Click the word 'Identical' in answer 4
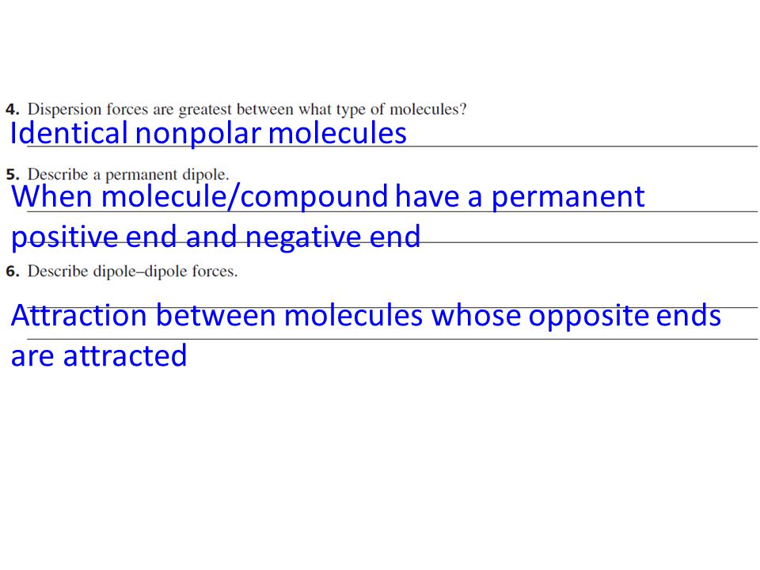The image size is (760, 570). point(69,133)
